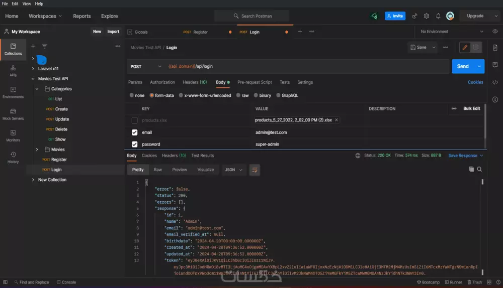
Task: Open collections panel more options
Action: [x=118, y=46]
